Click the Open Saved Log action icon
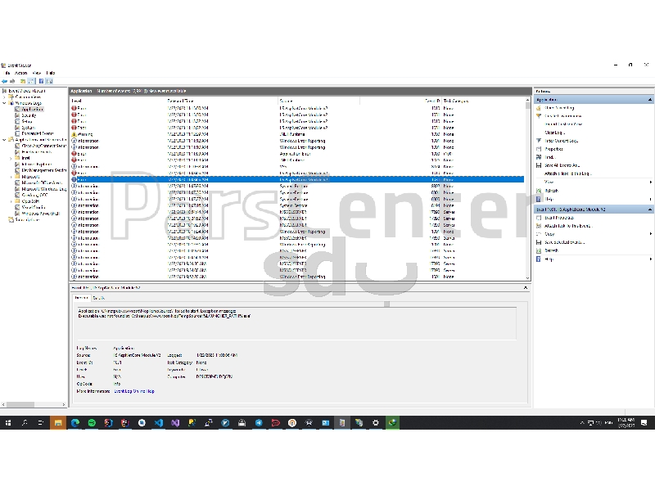The image size is (655, 491). click(x=539, y=108)
